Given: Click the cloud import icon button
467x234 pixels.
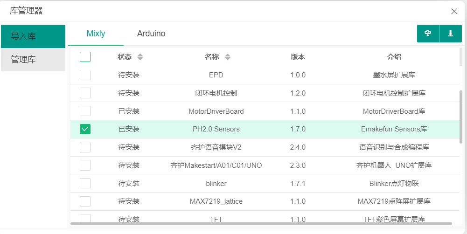Looking at the screenshot, I should click(428, 34).
